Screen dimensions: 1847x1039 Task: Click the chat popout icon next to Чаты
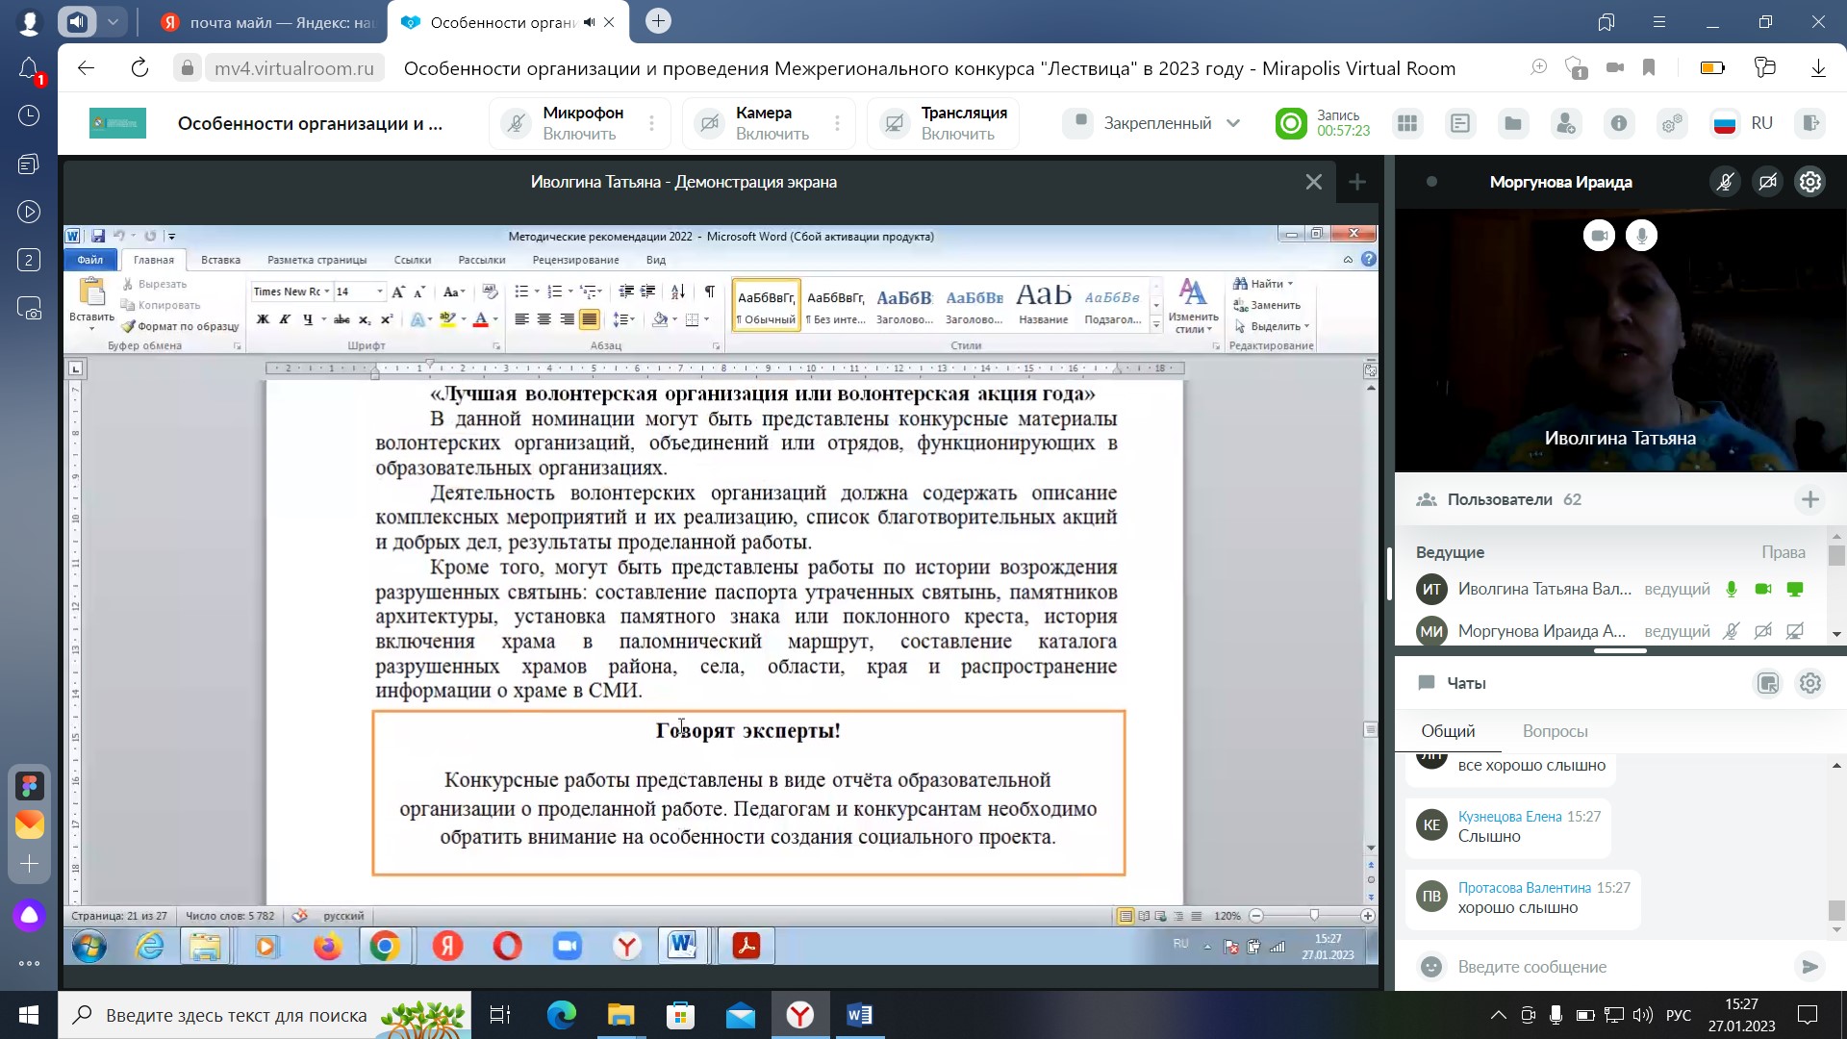coord(1768,683)
